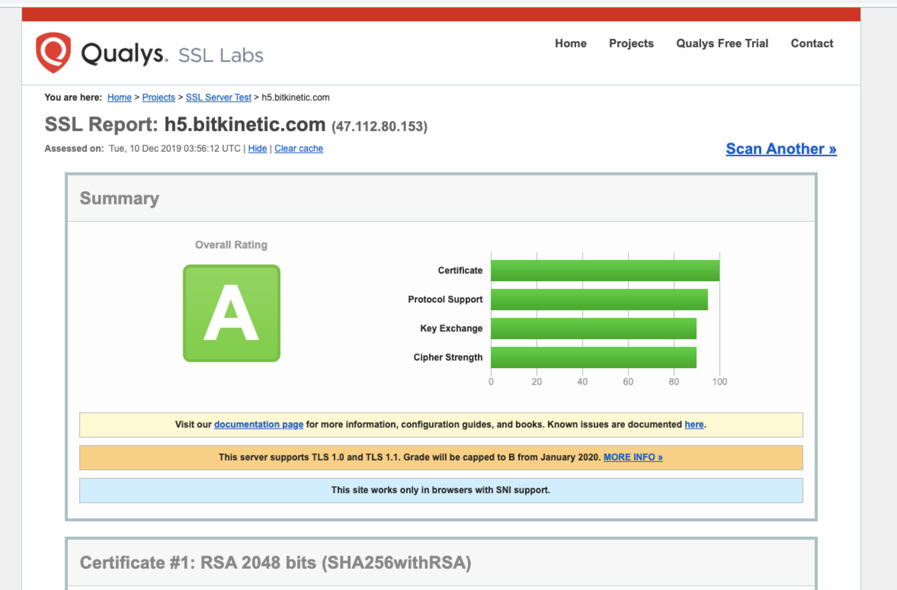Follow the Projects breadcrumb link
Screen dimensions: 897x590
(159, 98)
